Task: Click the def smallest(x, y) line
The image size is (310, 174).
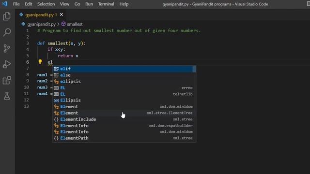Action: pos(62,43)
